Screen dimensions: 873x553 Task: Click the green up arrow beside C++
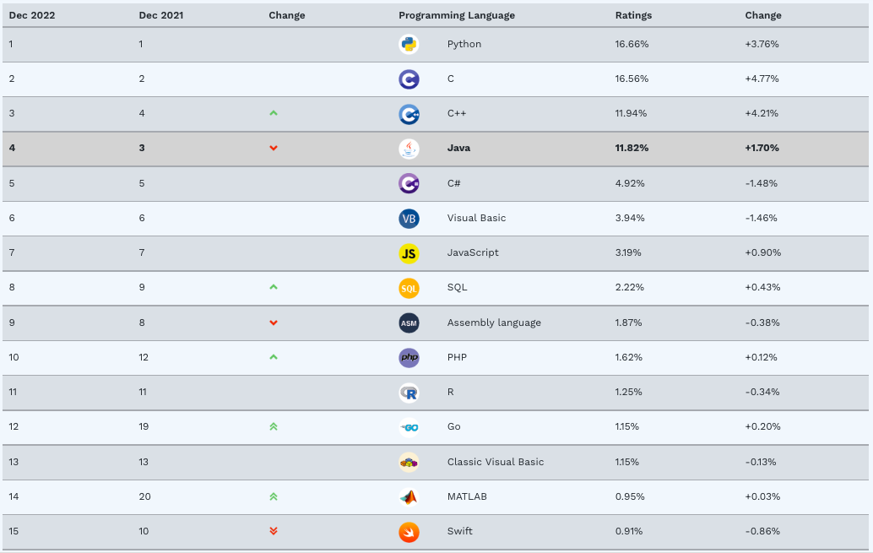[274, 113]
